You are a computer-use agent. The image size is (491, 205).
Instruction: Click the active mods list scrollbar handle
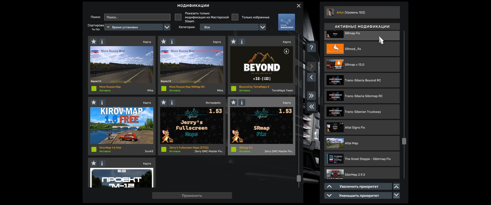[x=404, y=141]
